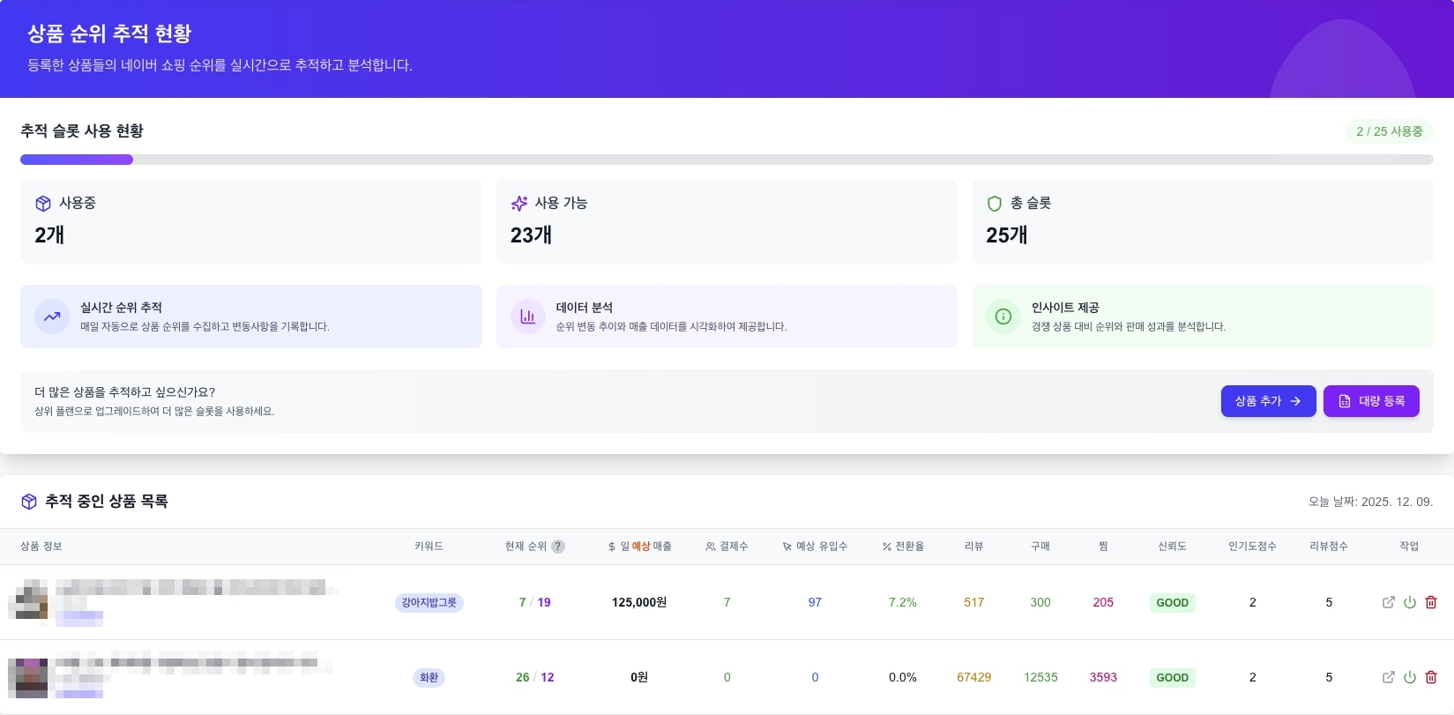Click the info icon for 인사이트 제공
This screenshot has width=1454, height=715.
tap(1003, 317)
